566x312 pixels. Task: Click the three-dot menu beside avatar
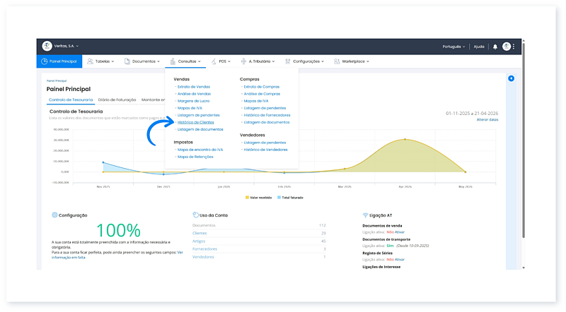click(514, 47)
